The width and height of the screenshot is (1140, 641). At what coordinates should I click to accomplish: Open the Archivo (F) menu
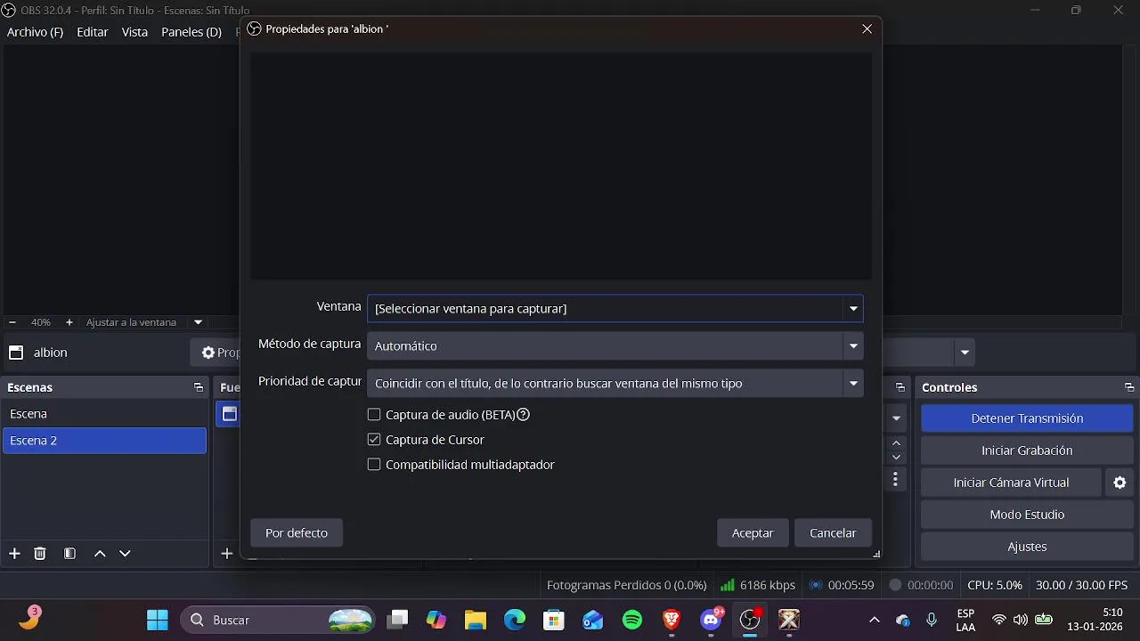coord(35,32)
